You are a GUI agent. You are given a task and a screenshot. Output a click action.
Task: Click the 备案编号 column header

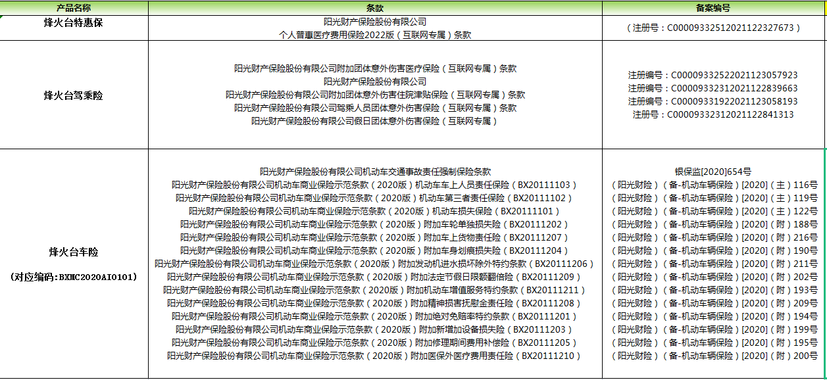pyautogui.click(x=713, y=8)
